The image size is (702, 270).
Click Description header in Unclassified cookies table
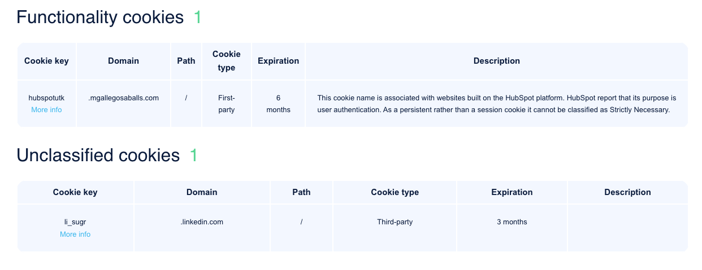[627, 192]
